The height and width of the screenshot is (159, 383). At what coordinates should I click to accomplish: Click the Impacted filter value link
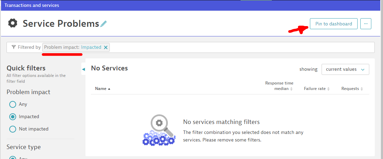[x=91, y=47]
